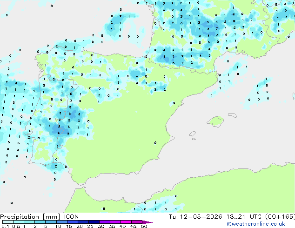
Task: Click the legend swatch between 10 and 15
Action: [61, 222]
